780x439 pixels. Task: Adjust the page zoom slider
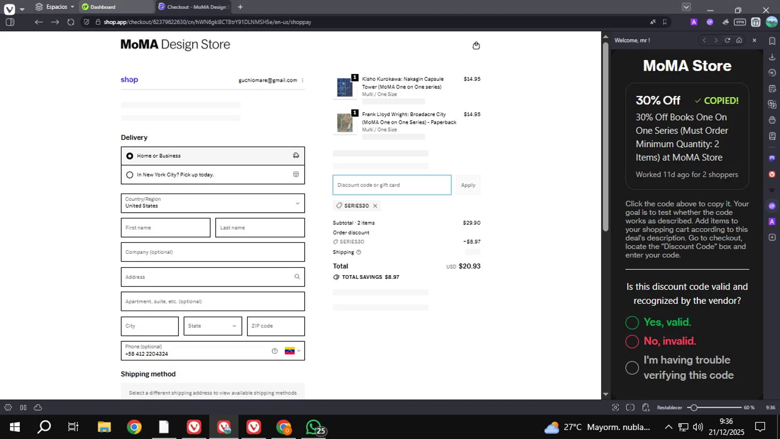coord(714,407)
